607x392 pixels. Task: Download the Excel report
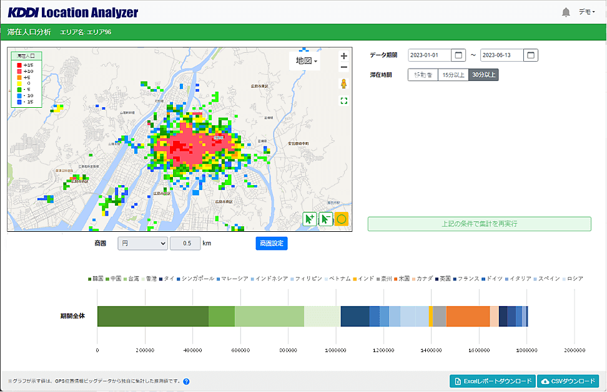pos(493,381)
